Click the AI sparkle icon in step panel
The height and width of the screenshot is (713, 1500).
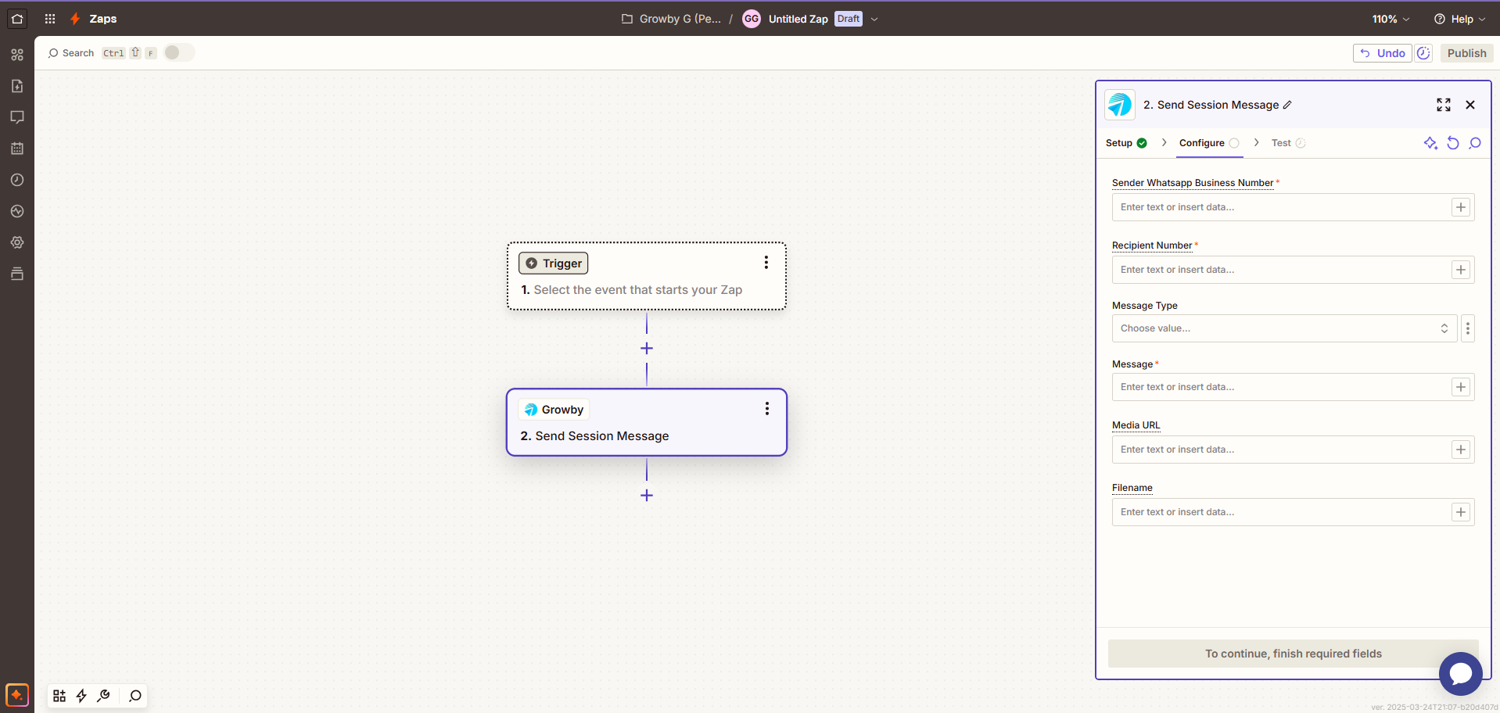click(1430, 143)
